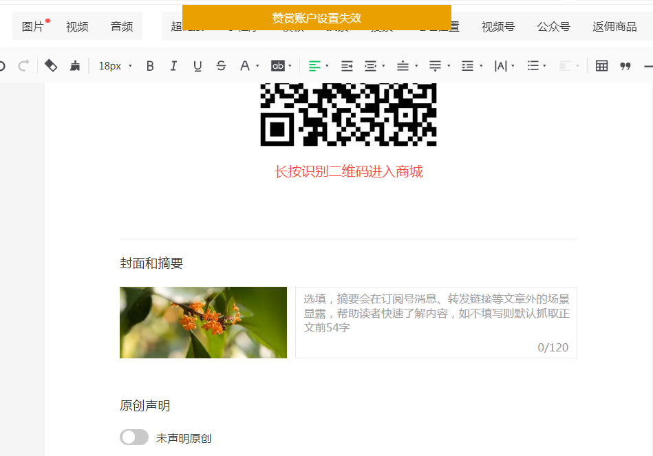
Task: Toggle strikethrough formatting
Action: point(221,66)
